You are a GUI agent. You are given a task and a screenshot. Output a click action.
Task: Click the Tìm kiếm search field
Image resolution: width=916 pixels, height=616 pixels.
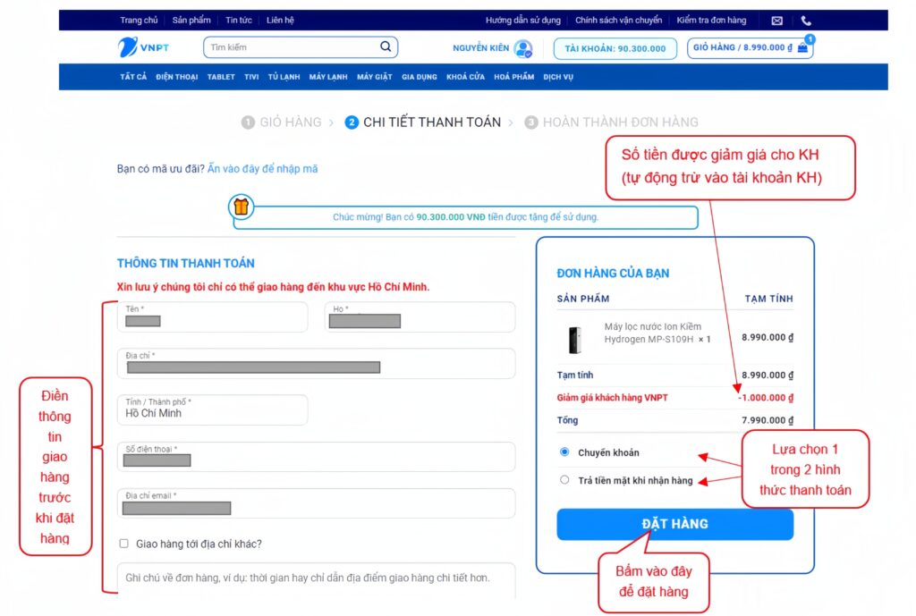pyautogui.click(x=291, y=47)
